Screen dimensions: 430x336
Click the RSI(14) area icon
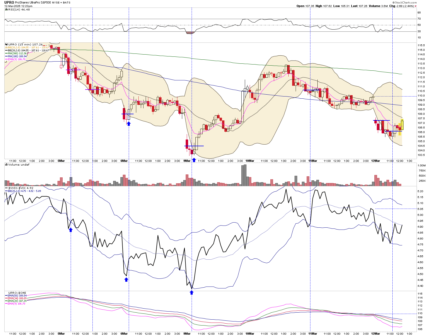6,9
